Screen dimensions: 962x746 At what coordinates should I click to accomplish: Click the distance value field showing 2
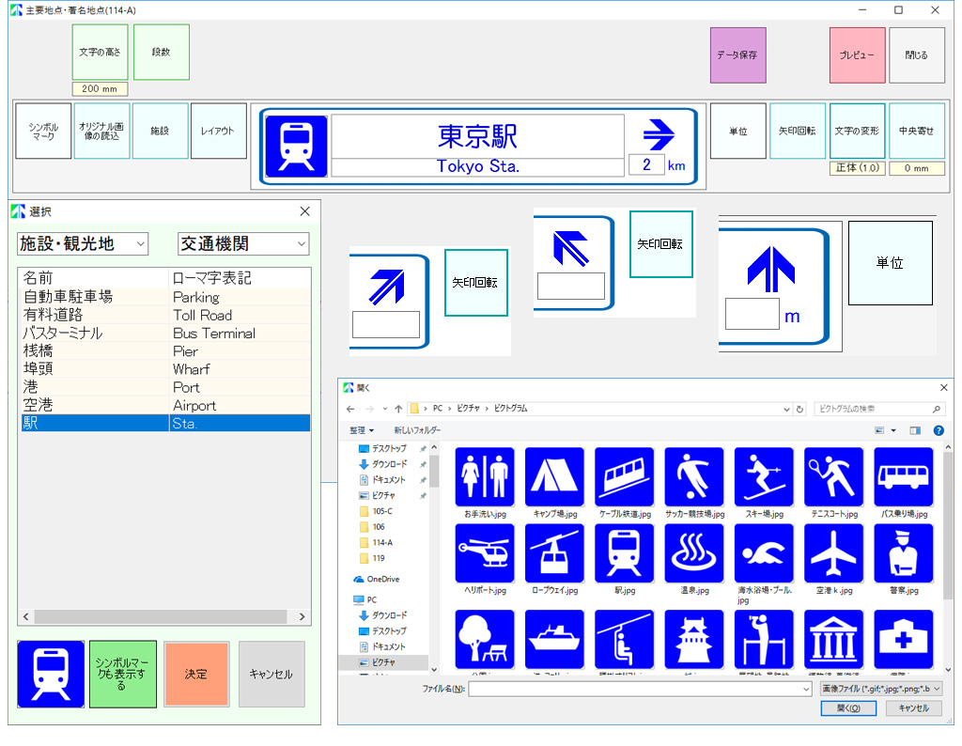(x=646, y=165)
